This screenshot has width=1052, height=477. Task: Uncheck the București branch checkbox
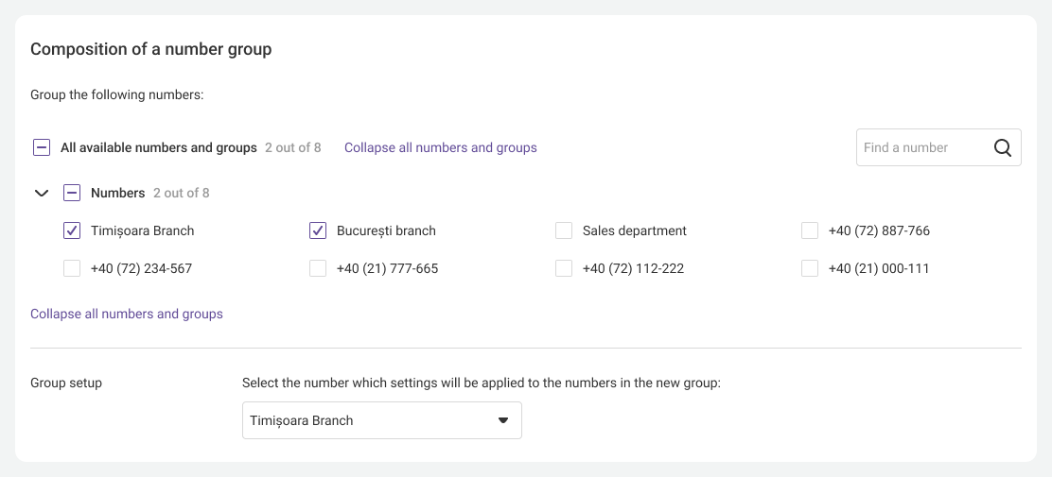318,230
